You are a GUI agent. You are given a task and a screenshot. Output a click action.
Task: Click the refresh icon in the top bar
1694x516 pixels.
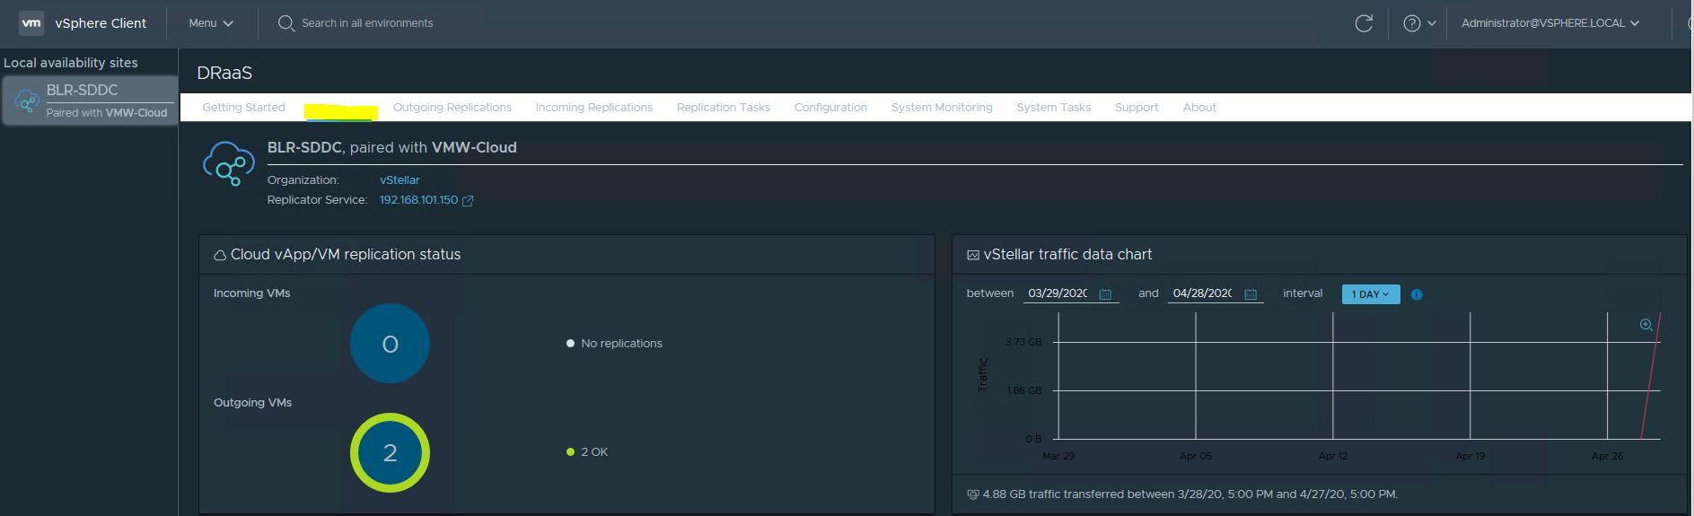tap(1364, 23)
